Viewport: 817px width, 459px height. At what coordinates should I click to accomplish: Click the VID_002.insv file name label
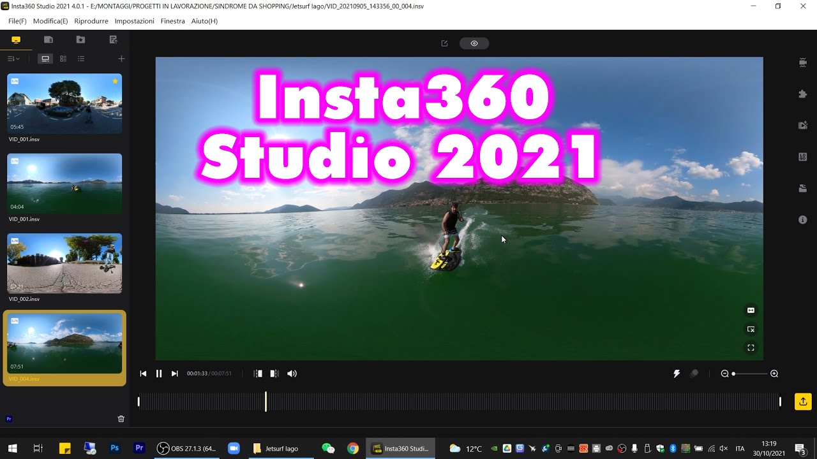point(24,299)
